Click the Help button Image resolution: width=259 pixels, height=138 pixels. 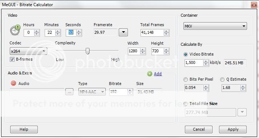coord(24,129)
